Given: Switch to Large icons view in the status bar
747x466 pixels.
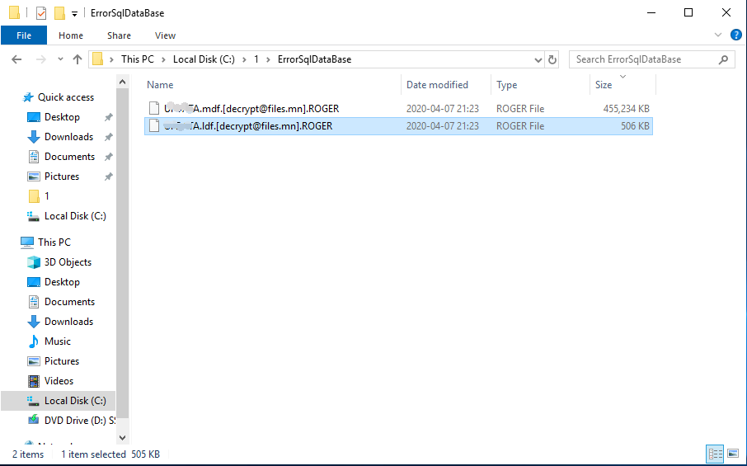Looking at the screenshot, I should pos(733,454).
